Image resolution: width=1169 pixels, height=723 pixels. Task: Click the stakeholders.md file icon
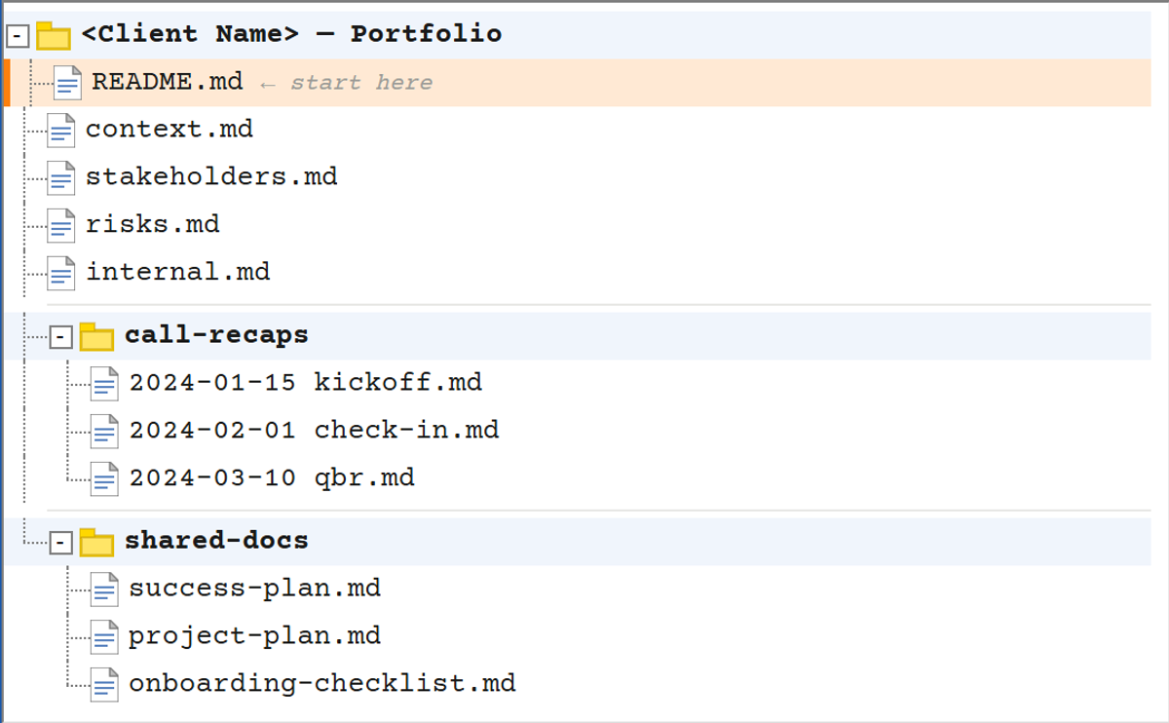pyautogui.click(x=61, y=178)
